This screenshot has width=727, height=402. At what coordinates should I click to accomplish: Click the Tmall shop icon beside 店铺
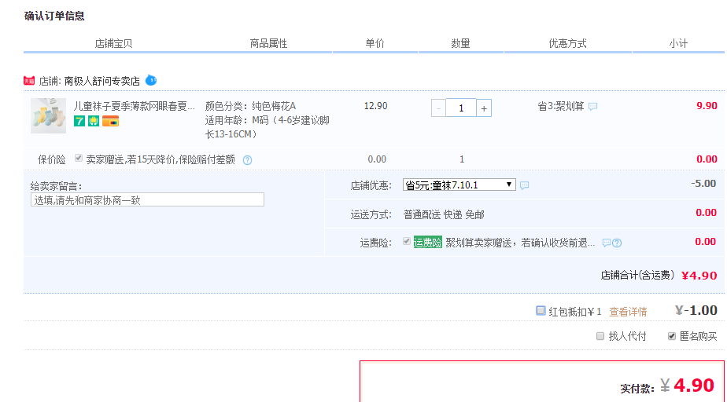[29, 81]
